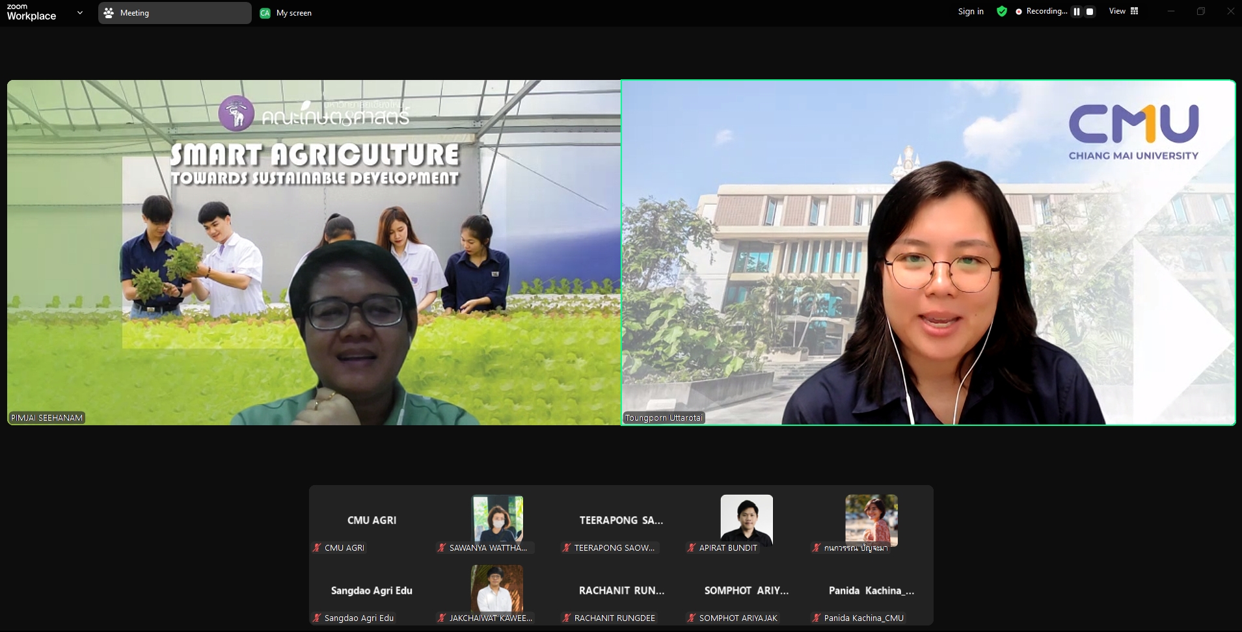The image size is (1242, 632).
Task: Click the CMU AGRI participant tile
Action: (371, 520)
